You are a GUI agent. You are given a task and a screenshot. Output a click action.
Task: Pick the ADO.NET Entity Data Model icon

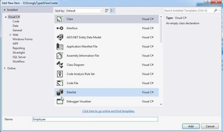coord(60,37)
